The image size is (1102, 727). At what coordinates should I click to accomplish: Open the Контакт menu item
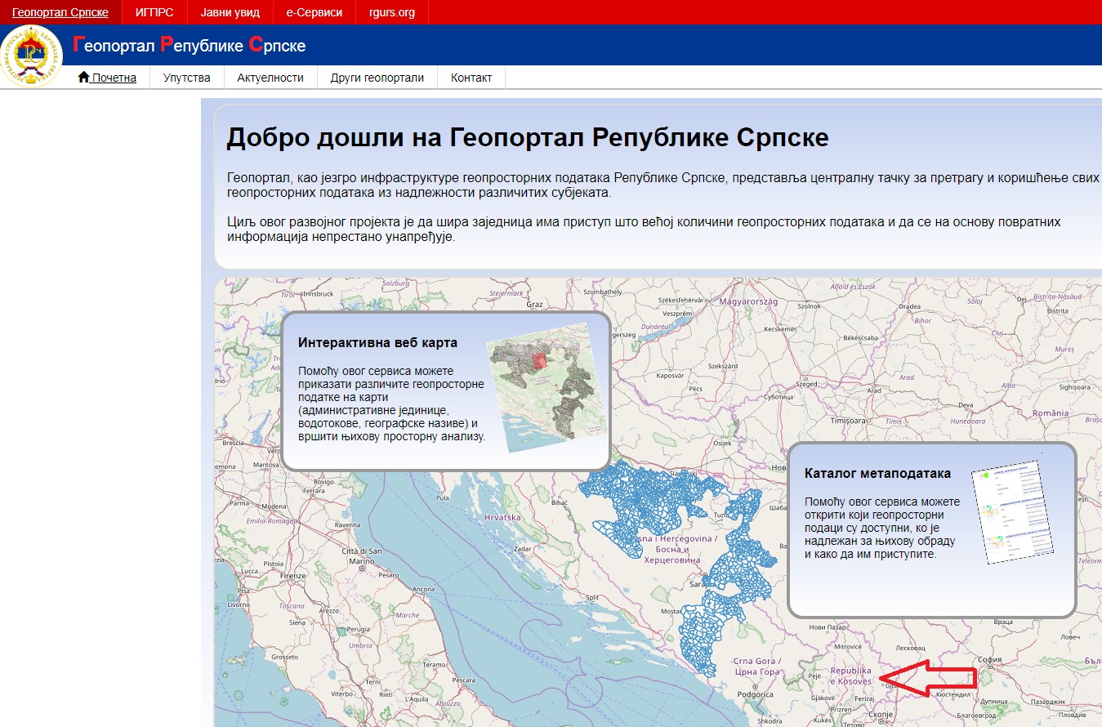pos(471,78)
